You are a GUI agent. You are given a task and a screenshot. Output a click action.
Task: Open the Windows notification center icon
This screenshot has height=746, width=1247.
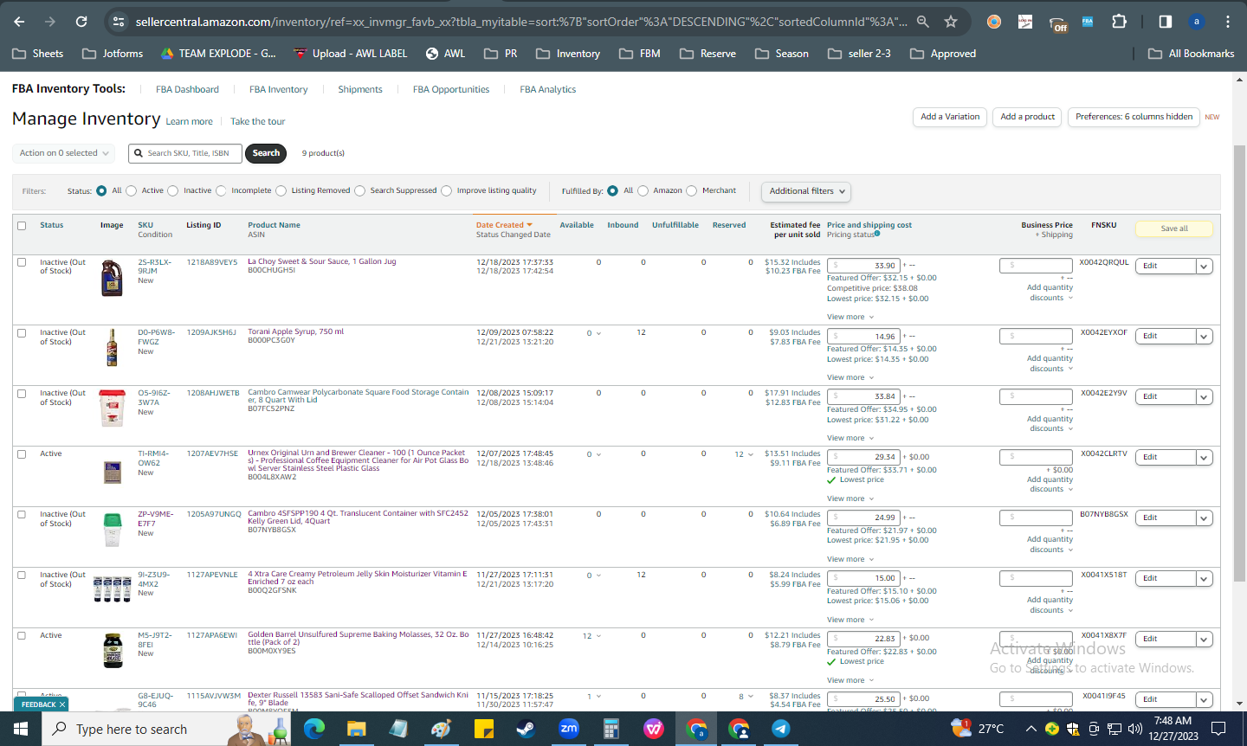pos(1218,729)
